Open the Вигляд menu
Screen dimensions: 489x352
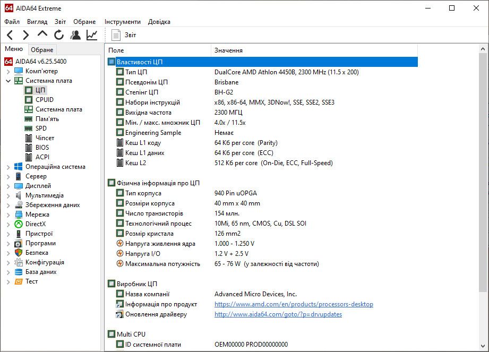tap(37, 22)
